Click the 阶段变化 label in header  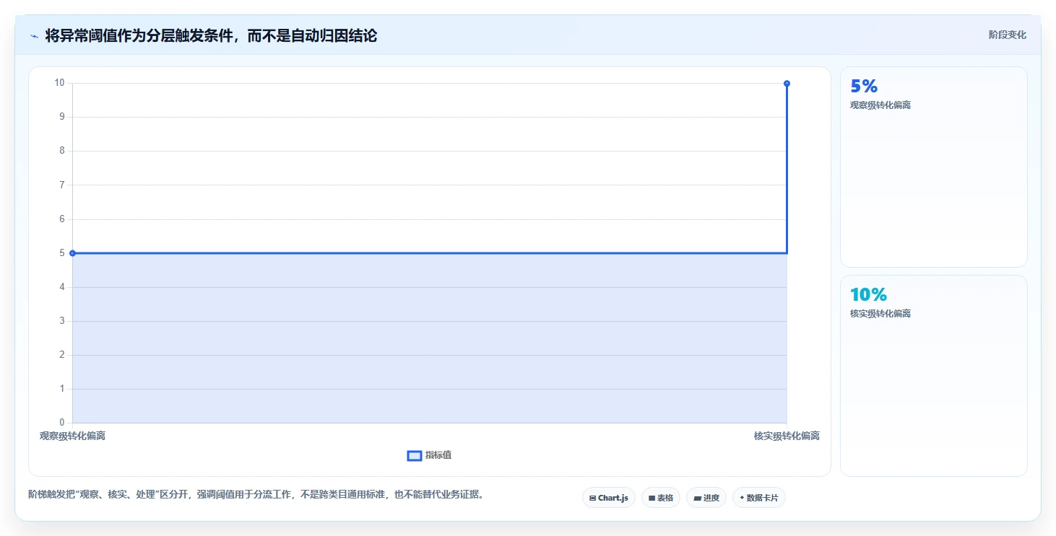click(1008, 35)
